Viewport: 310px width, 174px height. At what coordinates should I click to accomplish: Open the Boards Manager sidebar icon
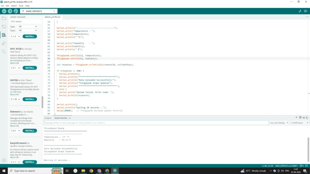point(4,27)
